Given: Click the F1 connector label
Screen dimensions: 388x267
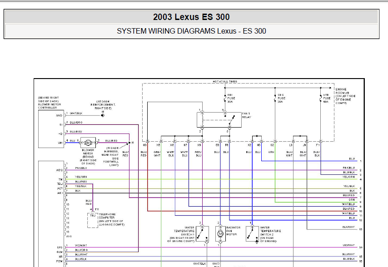Looking at the screenshot, I should 318,145.
